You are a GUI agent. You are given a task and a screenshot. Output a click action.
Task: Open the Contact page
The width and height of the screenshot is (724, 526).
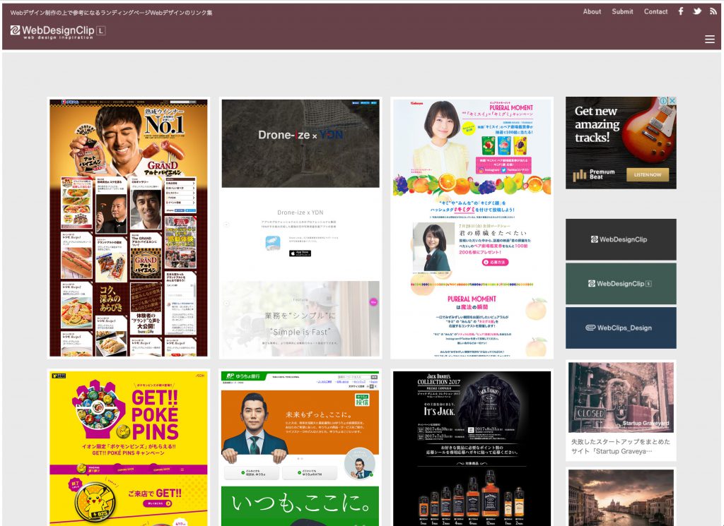coord(655,11)
